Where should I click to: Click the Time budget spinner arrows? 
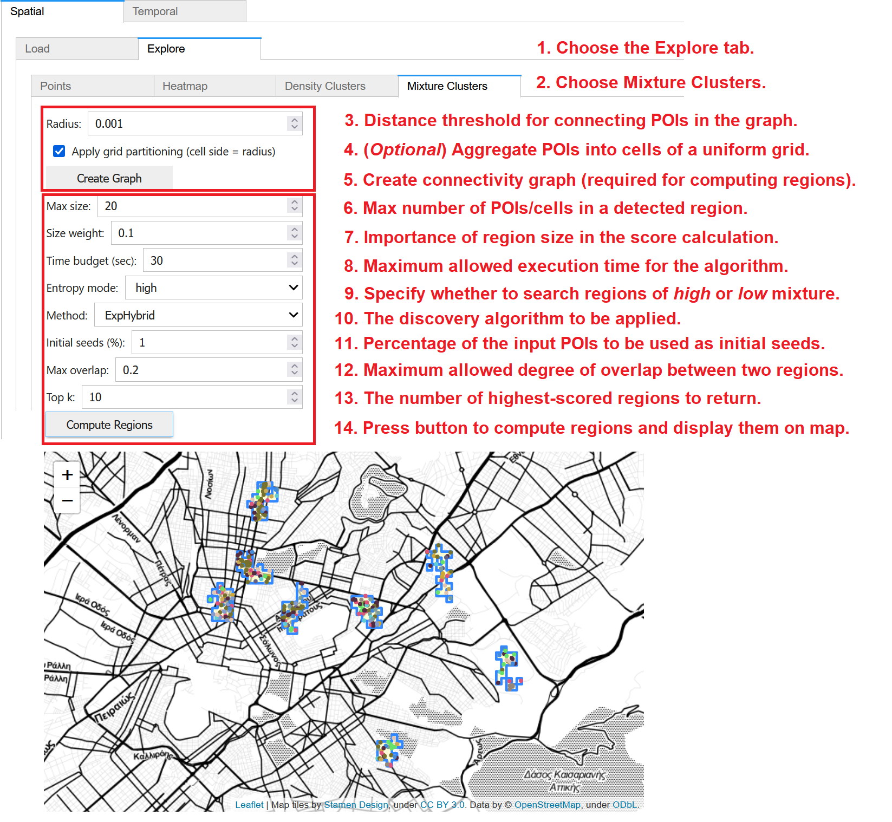[x=294, y=260]
